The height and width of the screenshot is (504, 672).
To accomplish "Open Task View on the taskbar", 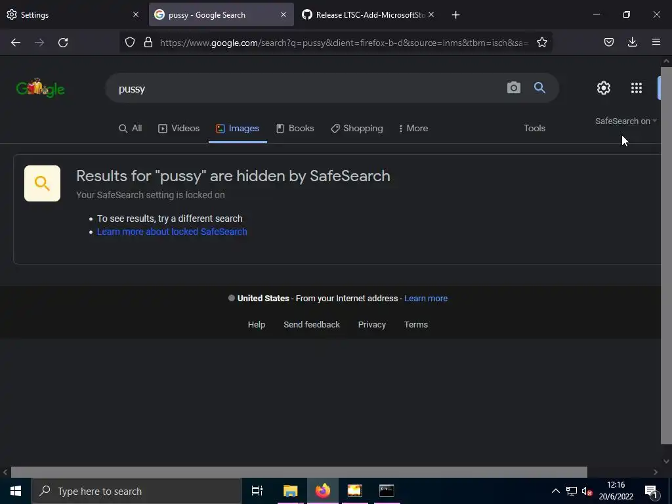I will [x=257, y=491].
